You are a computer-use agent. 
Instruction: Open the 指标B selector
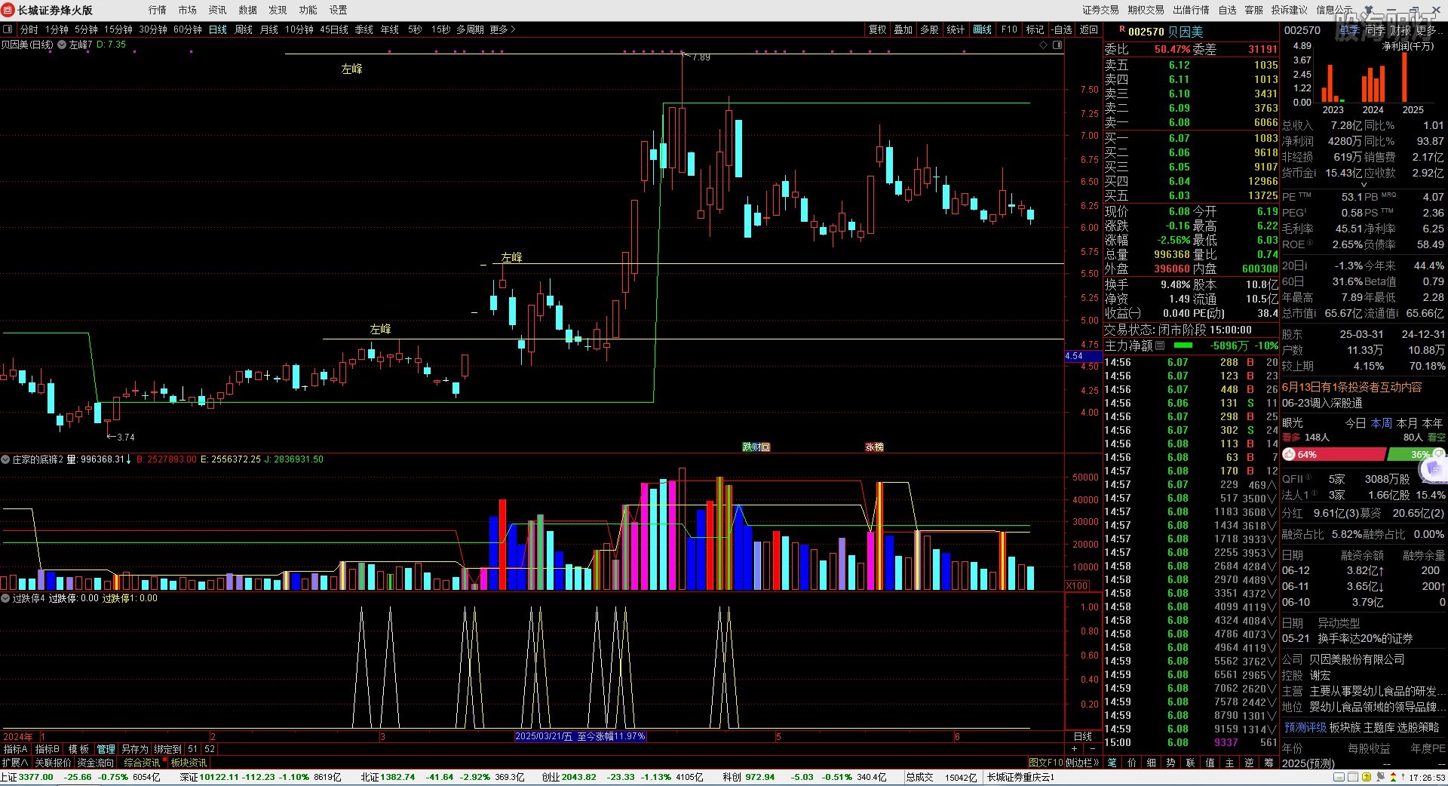[x=47, y=749]
